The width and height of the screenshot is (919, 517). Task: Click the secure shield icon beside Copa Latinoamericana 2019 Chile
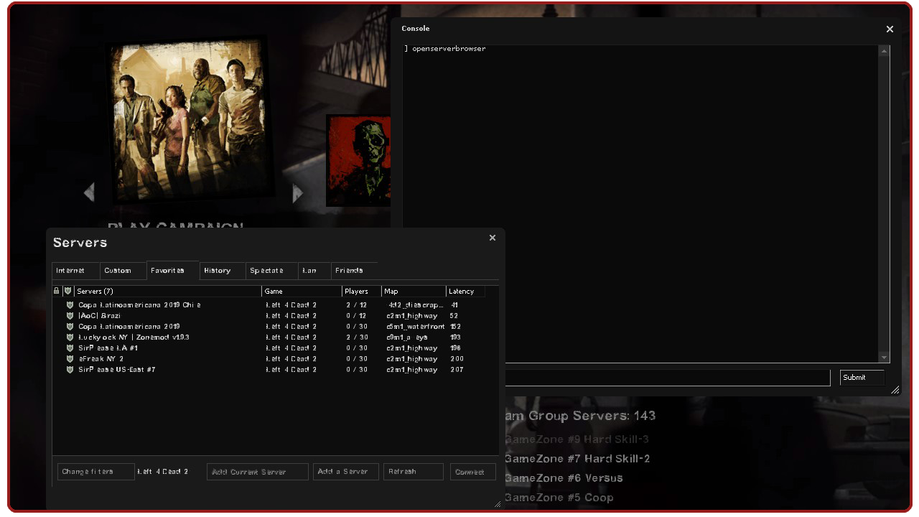(70, 305)
